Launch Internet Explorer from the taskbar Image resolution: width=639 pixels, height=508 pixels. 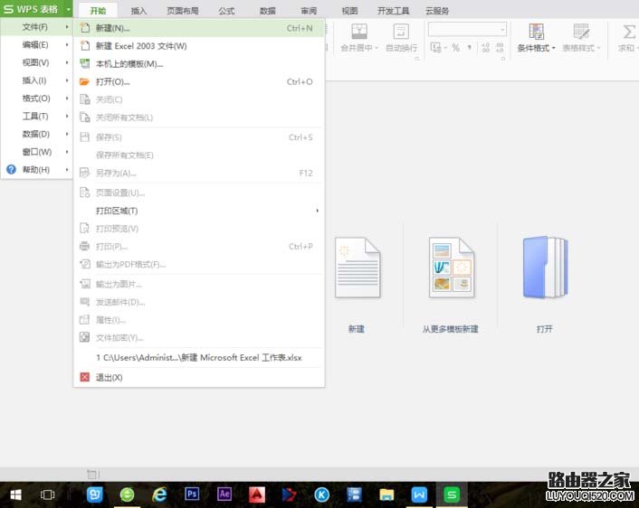pyautogui.click(x=159, y=495)
